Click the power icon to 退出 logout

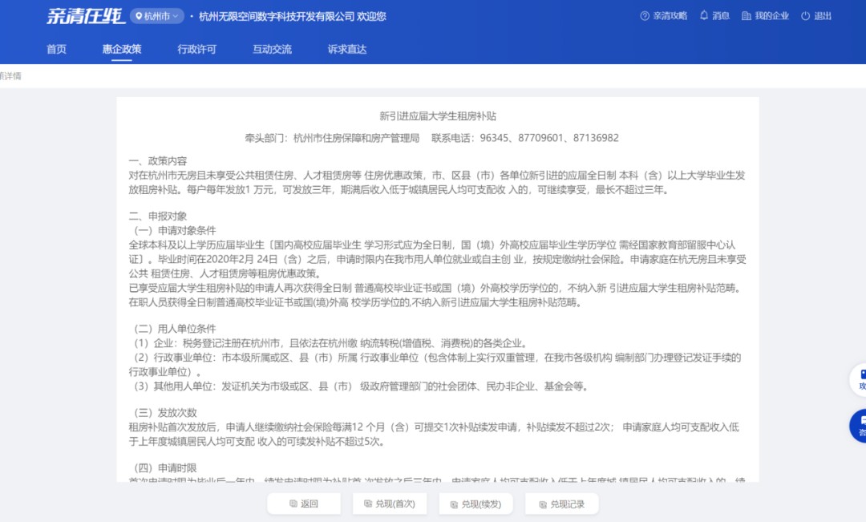[x=804, y=15]
